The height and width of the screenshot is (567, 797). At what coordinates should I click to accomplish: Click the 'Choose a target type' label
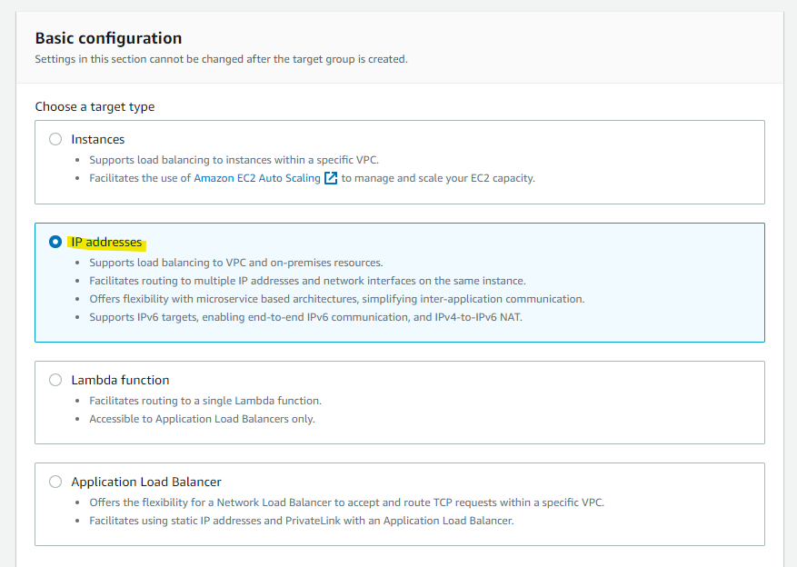click(95, 106)
